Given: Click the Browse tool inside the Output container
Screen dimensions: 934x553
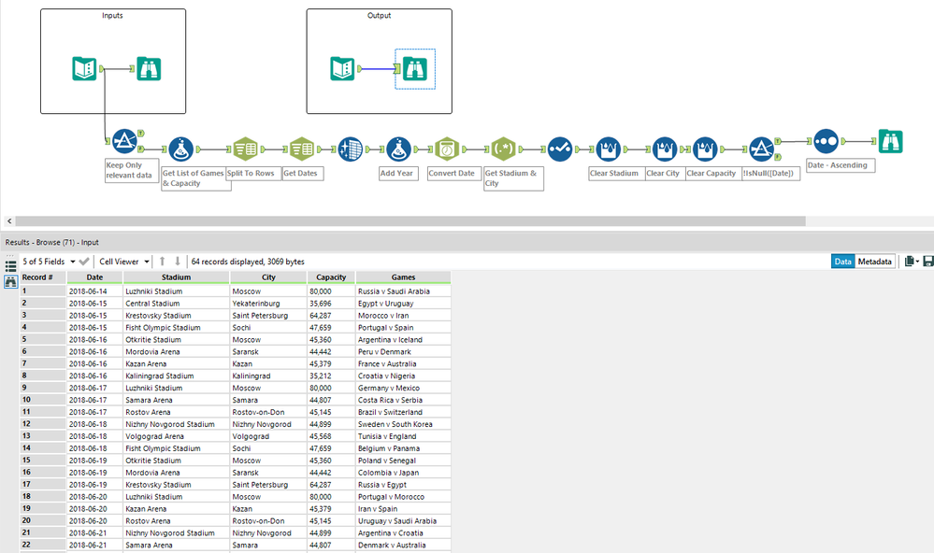Looking at the screenshot, I should 415,69.
